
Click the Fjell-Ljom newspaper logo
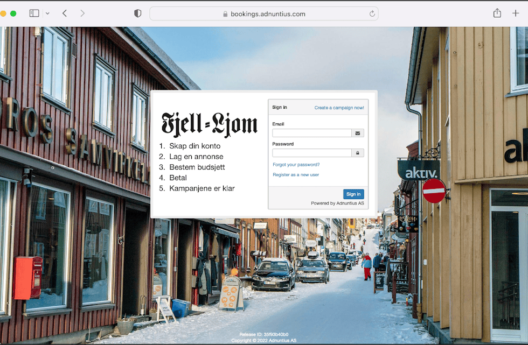tap(209, 124)
